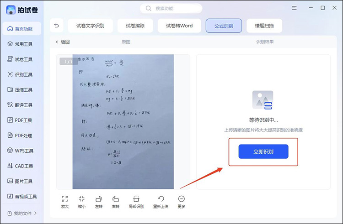Click the handwritten formula image preview
343x224 pixels.
[x=123, y=122]
